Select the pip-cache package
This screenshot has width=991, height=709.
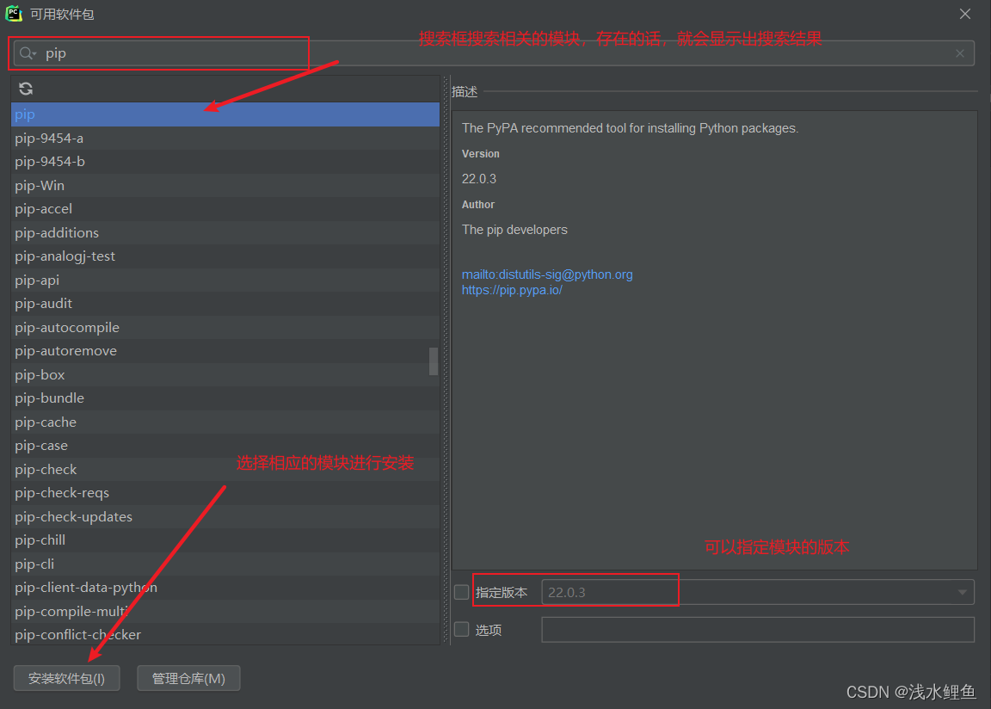click(x=225, y=422)
